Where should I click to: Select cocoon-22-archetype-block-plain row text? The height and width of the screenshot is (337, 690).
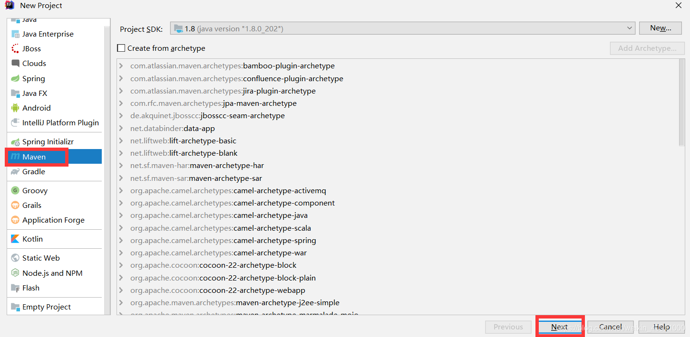click(223, 278)
